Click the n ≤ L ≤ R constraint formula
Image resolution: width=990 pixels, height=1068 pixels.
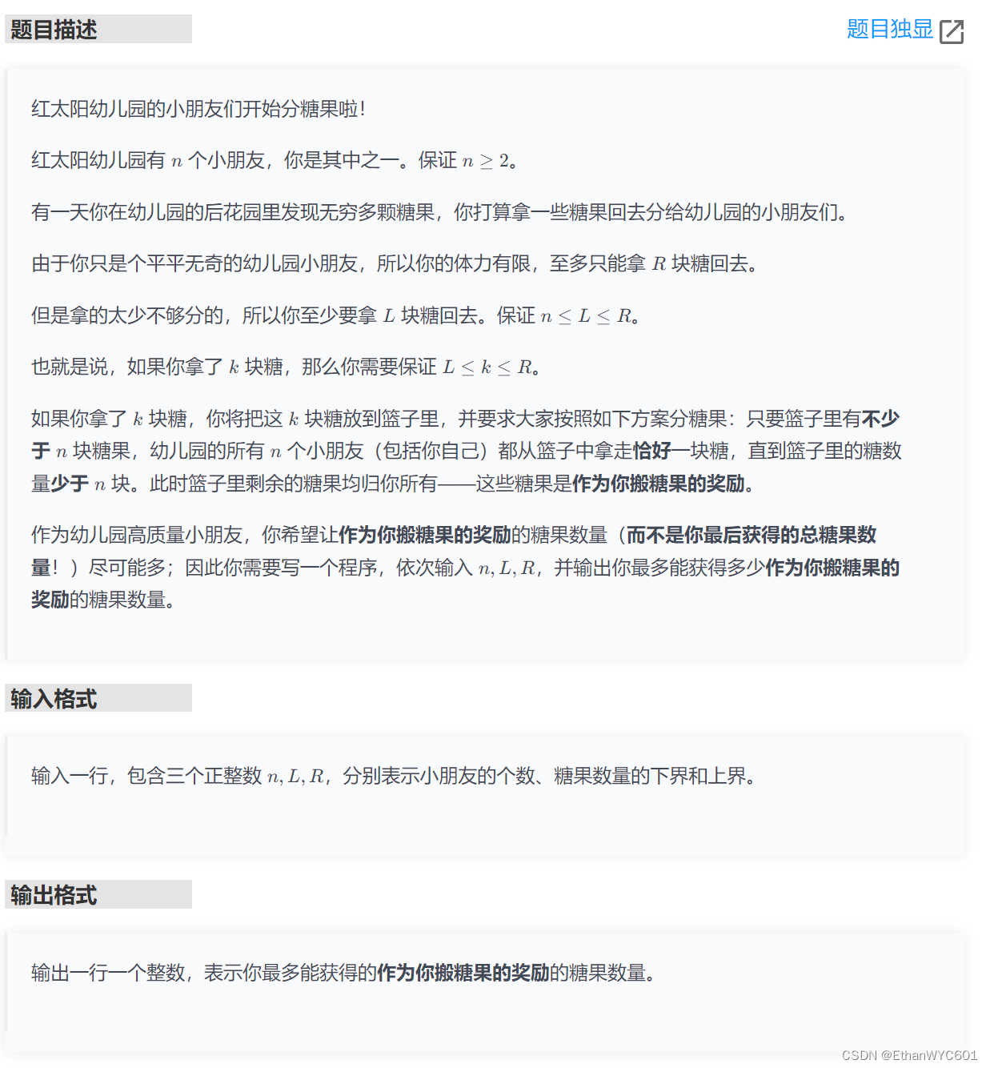(x=586, y=316)
